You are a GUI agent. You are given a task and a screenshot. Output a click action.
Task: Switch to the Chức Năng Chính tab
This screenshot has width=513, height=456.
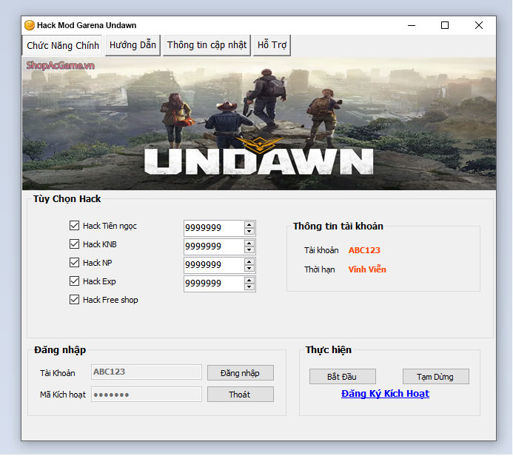62,45
